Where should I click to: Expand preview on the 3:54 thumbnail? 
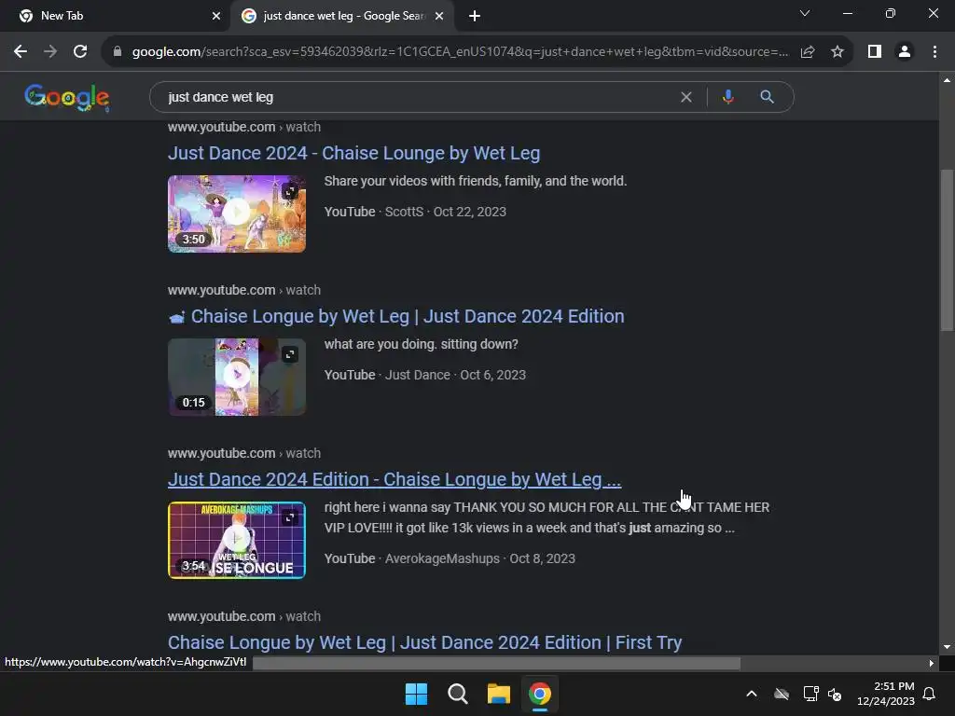click(x=290, y=517)
